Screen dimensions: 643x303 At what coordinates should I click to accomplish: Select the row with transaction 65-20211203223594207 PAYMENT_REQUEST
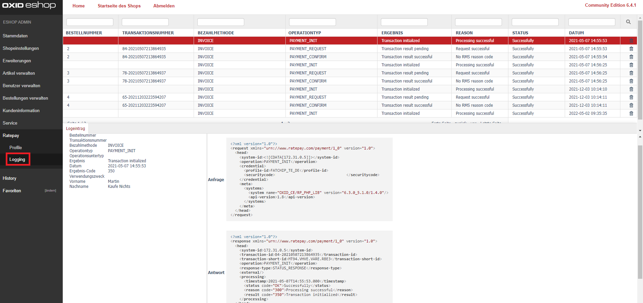coord(144,97)
